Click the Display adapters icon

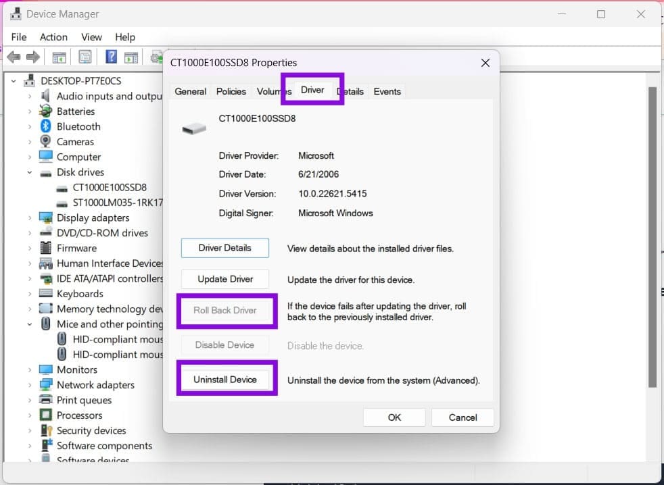(x=46, y=218)
